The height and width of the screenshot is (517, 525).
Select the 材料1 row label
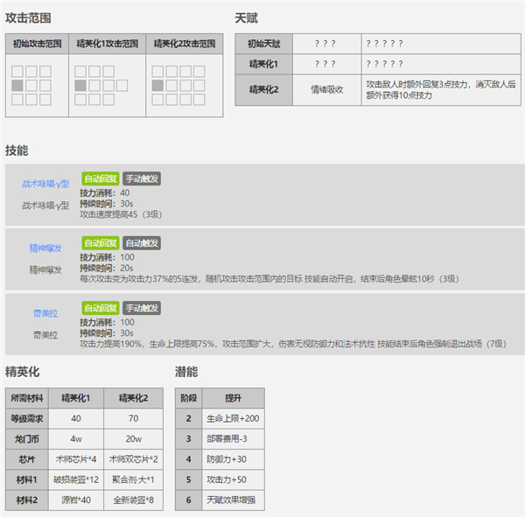point(27,480)
